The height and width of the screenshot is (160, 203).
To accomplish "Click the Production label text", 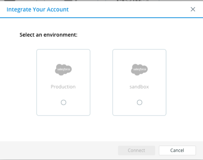I will [63, 87].
